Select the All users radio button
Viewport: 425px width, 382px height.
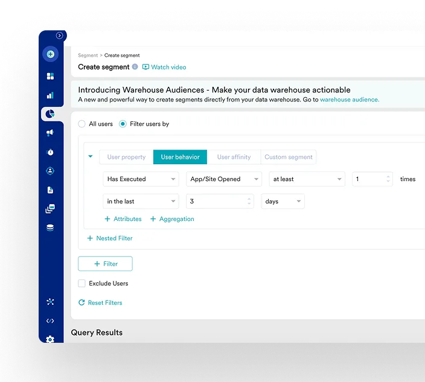point(81,124)
